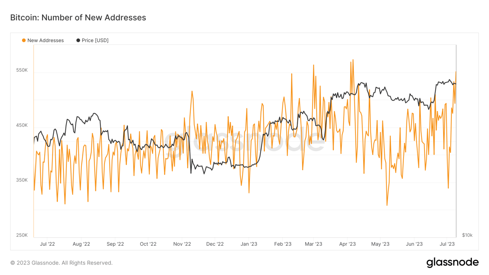Click the glassnode logo at bottom right

point(452,262)
